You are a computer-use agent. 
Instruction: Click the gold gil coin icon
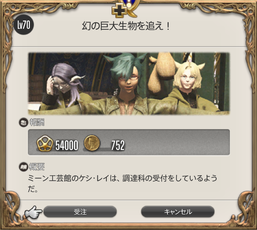(x=92, y=143)
